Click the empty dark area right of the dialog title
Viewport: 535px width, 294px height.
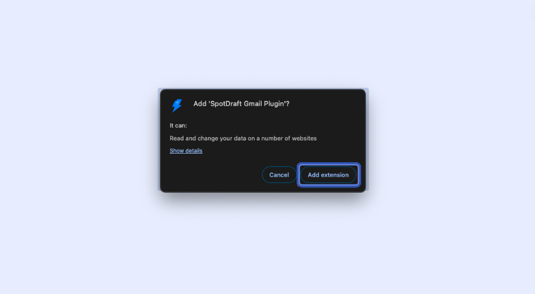point(328,103)
